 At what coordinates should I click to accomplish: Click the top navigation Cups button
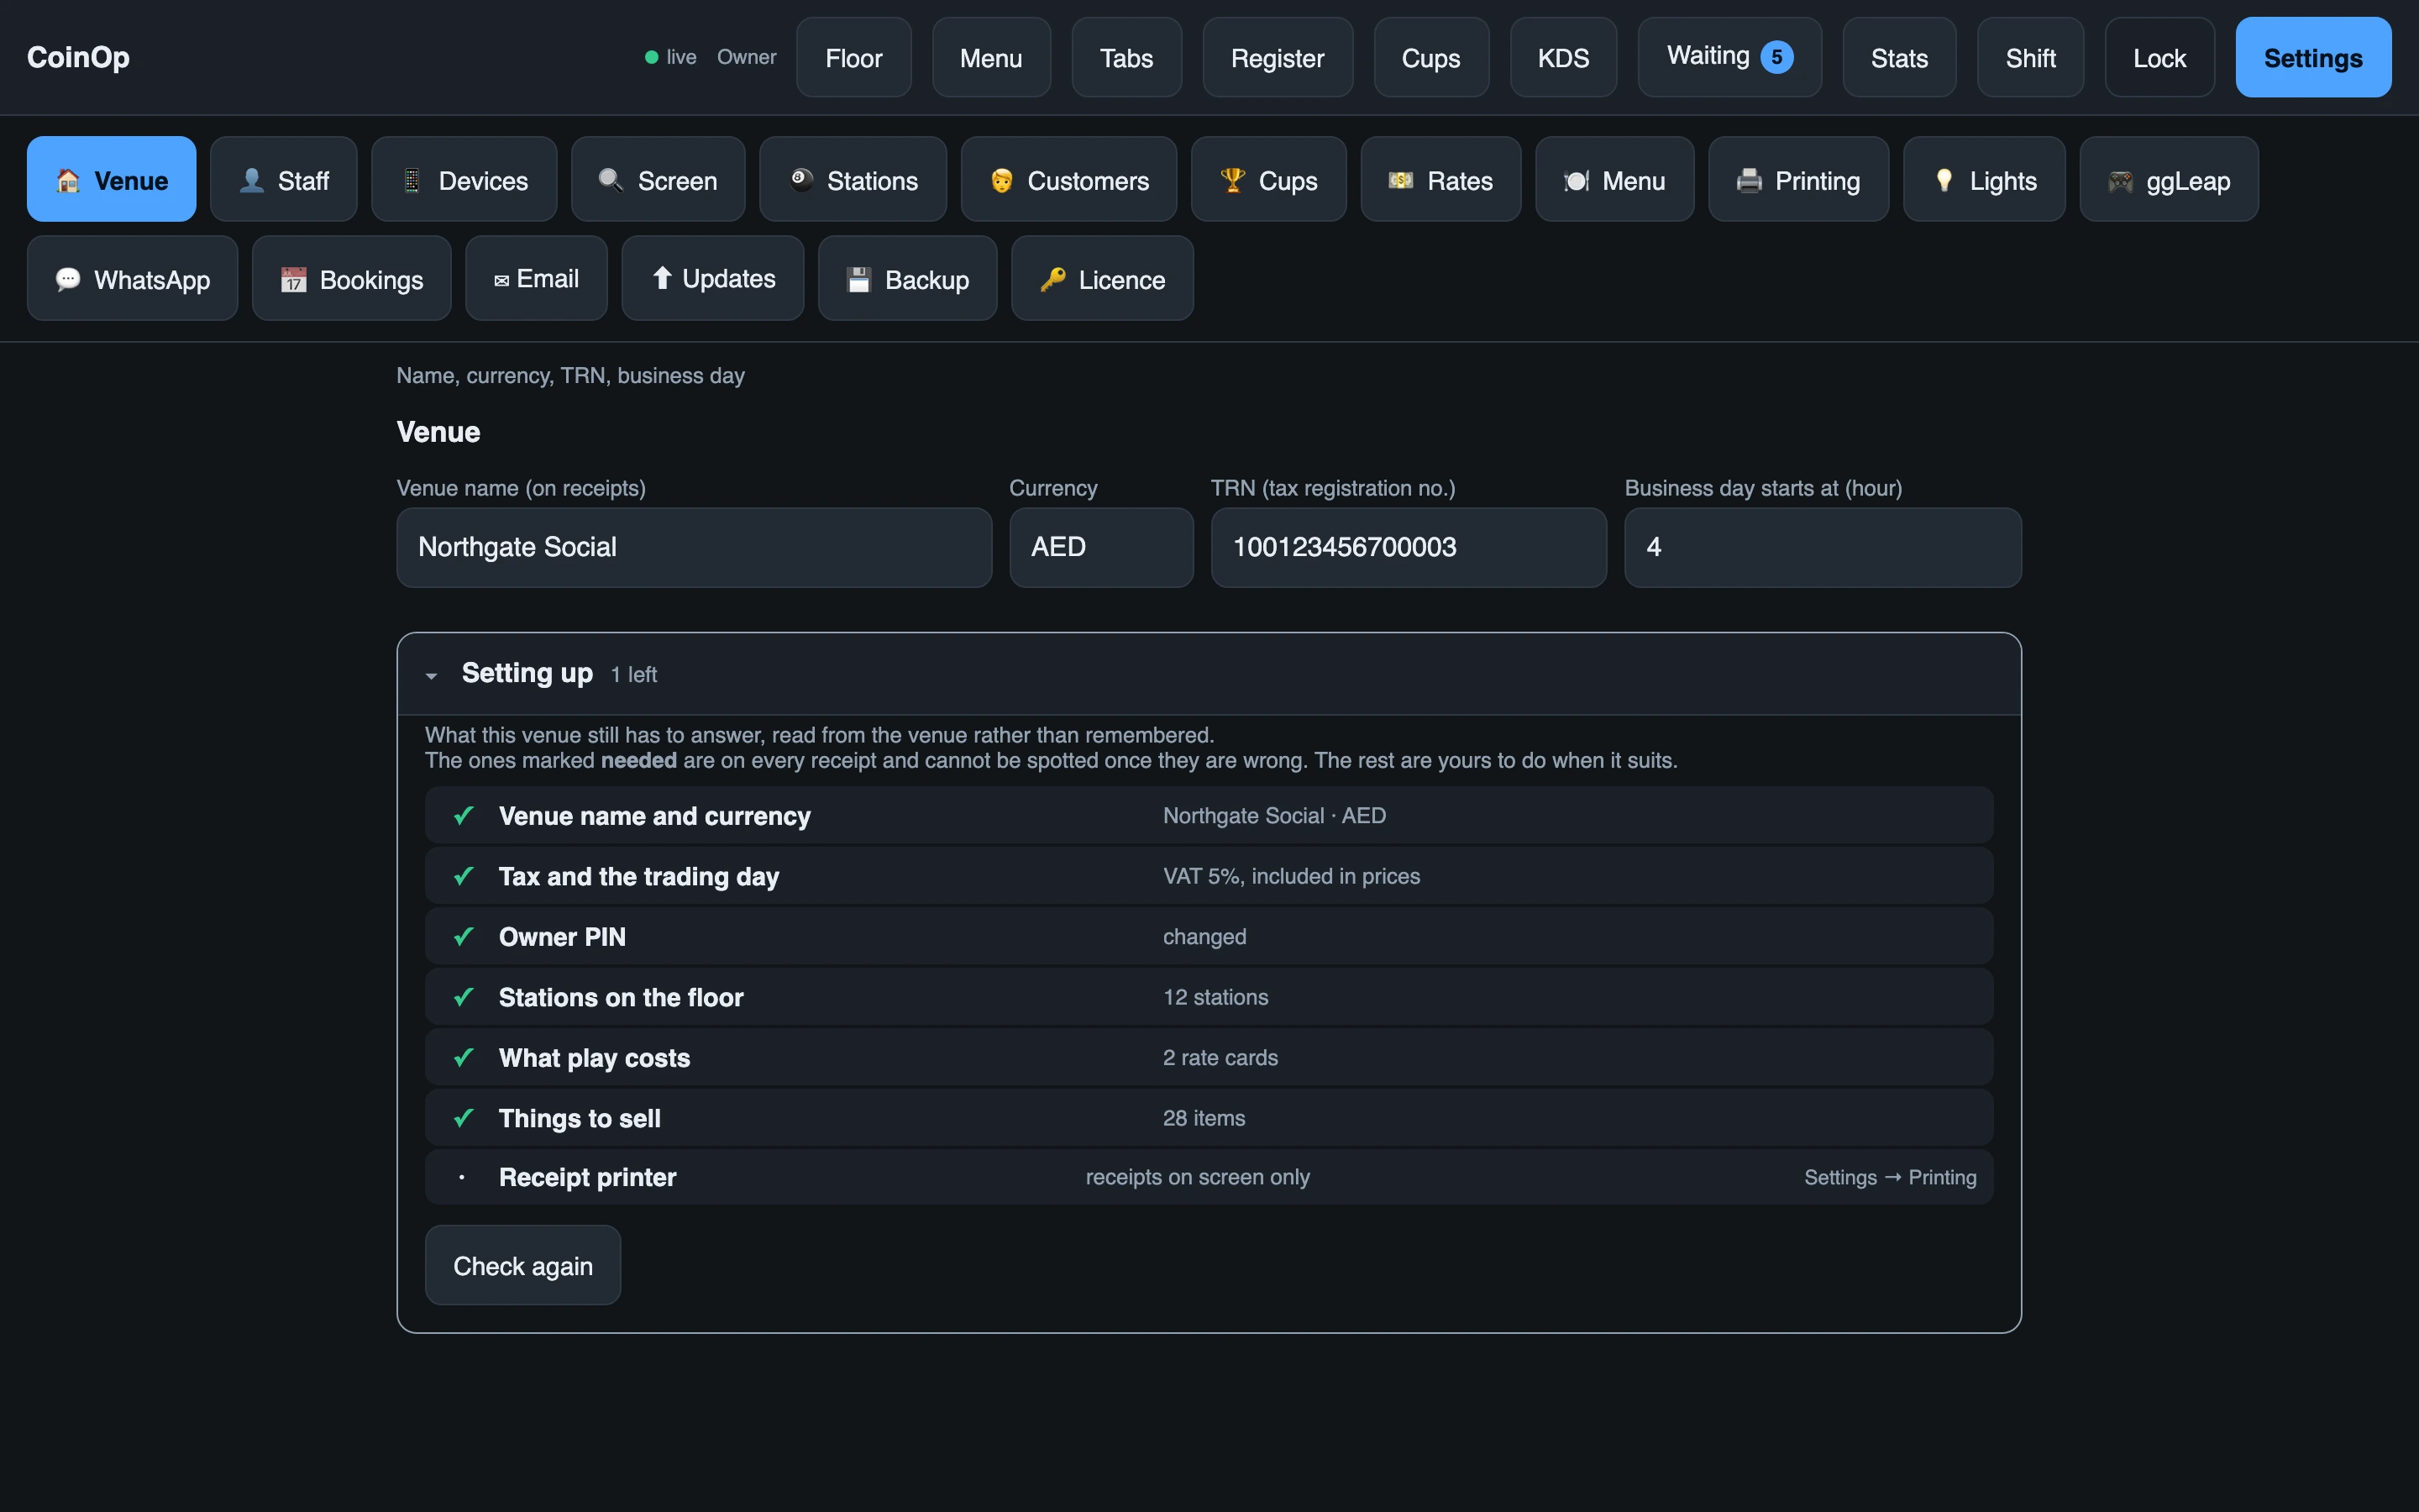[1430, 57]
